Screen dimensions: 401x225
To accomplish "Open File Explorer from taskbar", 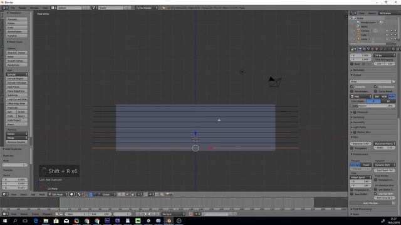I will pyautogui.click(x=46, y=221).
